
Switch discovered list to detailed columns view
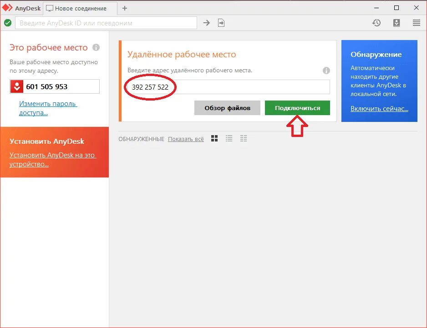244,139
